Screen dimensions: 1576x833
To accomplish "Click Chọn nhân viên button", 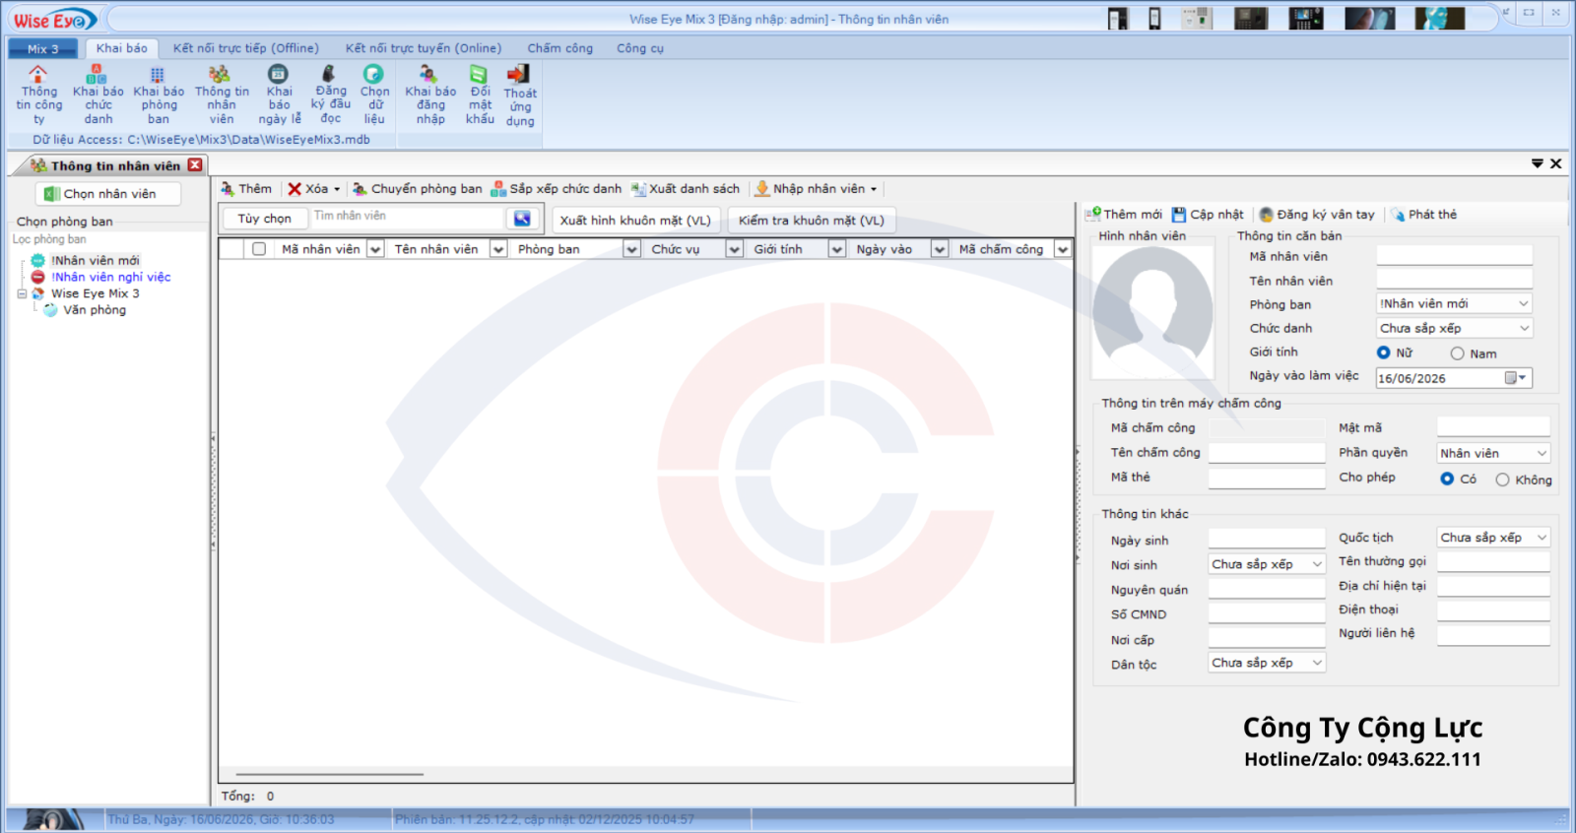I will tap(108, 194).
